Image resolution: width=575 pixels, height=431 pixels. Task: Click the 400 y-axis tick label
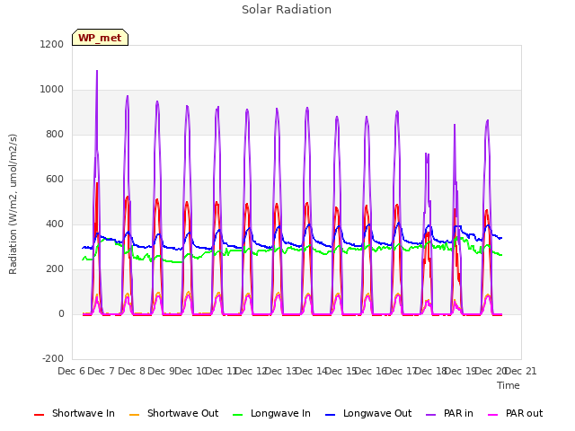(x=55, y=224)
